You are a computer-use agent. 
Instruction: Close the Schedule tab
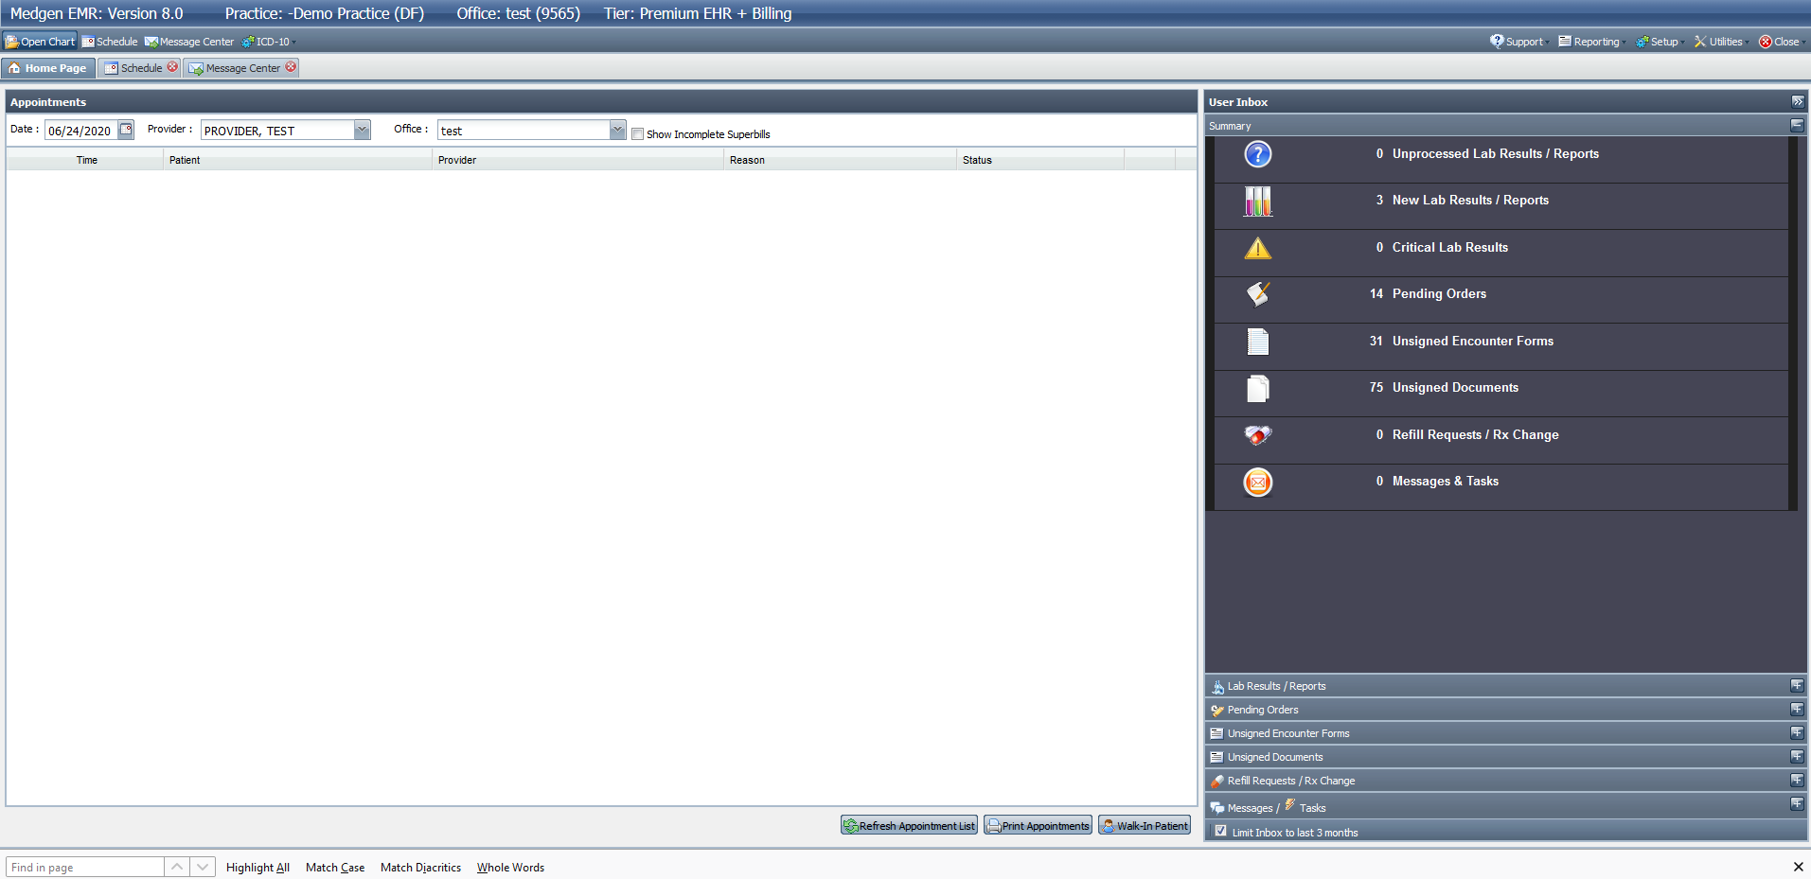coord(172,67)
